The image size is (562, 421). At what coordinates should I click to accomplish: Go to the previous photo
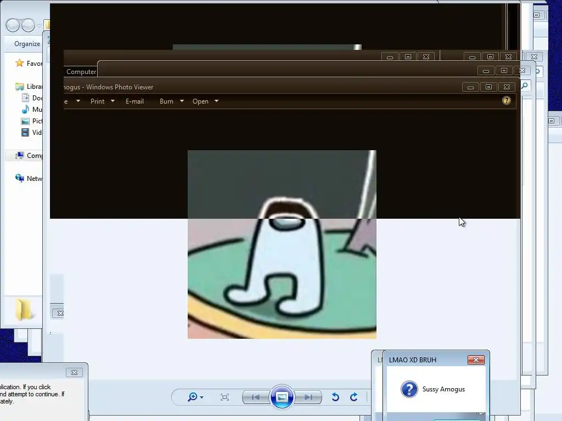coord(256,397)
